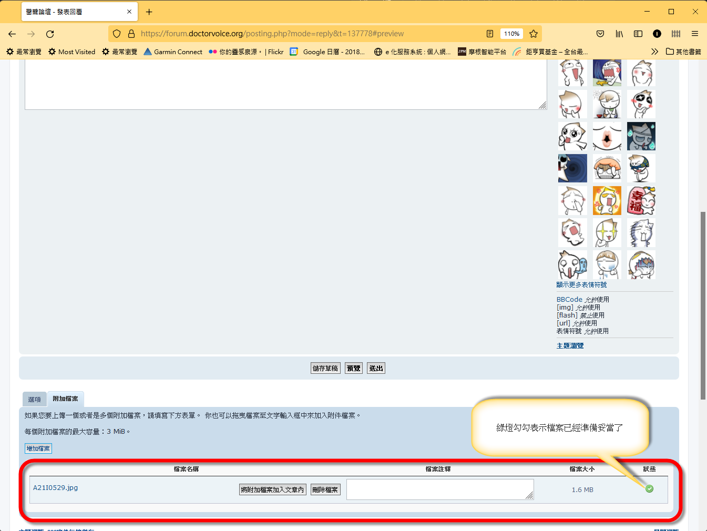Insert the 幸福 red charm emoticon
Screen dimensions: 707x531
(641, 200)
